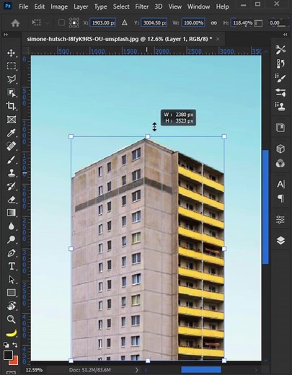The image size is (292, 375).
Task: Click the red background color swatch
Action: (x=14, y=361)
